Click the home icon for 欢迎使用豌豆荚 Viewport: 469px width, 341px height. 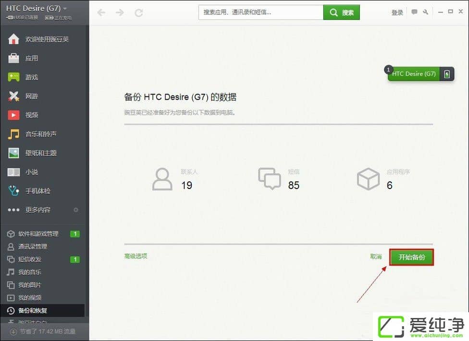13,39
